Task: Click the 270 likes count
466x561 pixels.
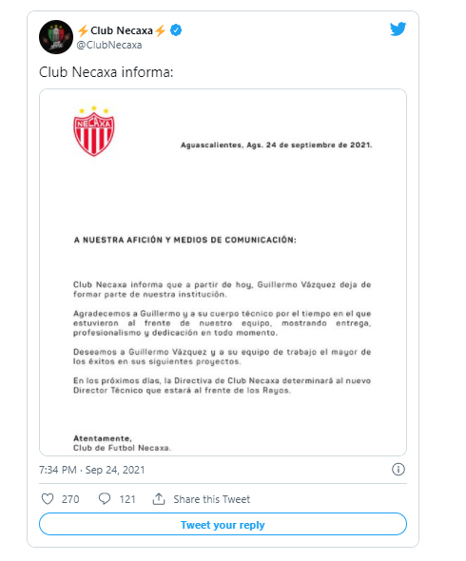Action: (x=70, y=499)
